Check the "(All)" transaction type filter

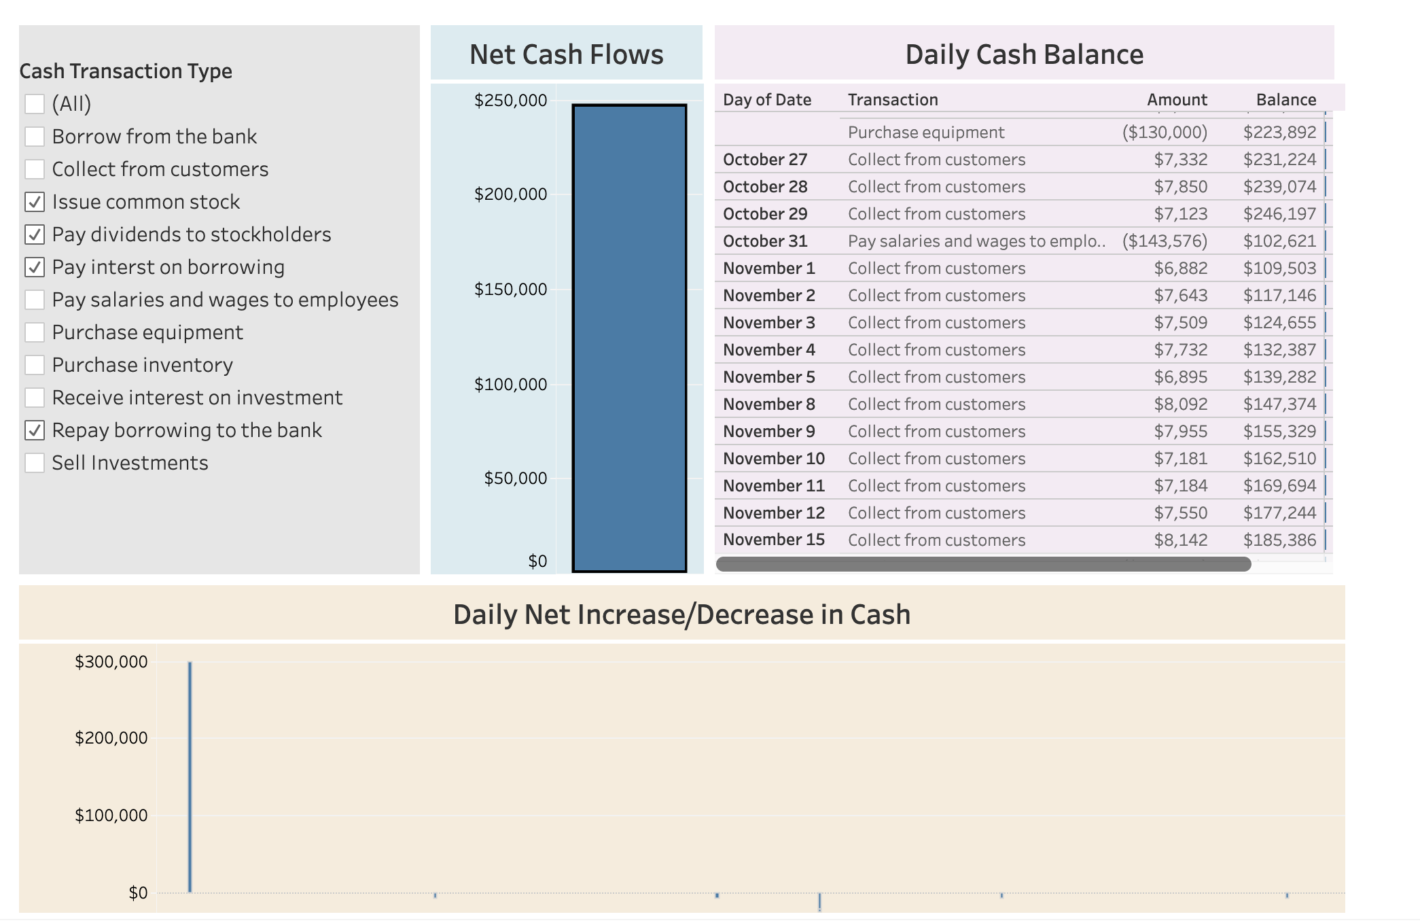coord(33,103)
